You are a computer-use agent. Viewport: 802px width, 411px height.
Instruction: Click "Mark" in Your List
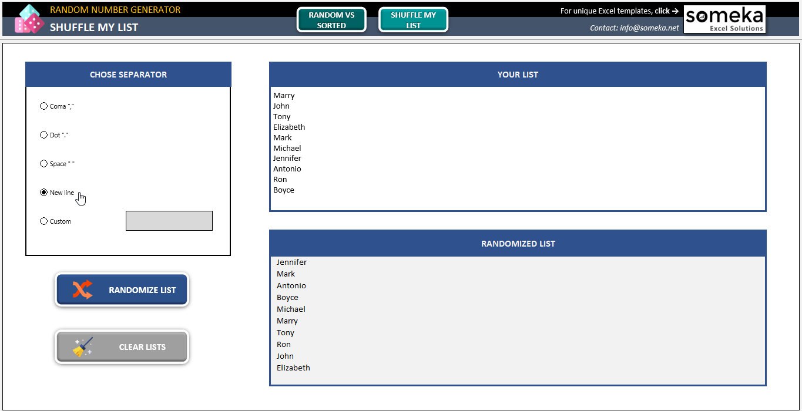pos(283,138)
